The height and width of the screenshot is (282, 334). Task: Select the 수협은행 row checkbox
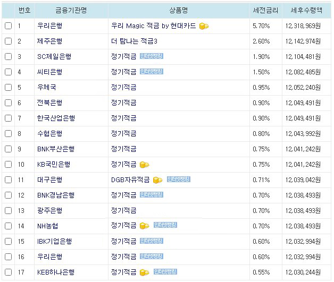click(8, 133)
